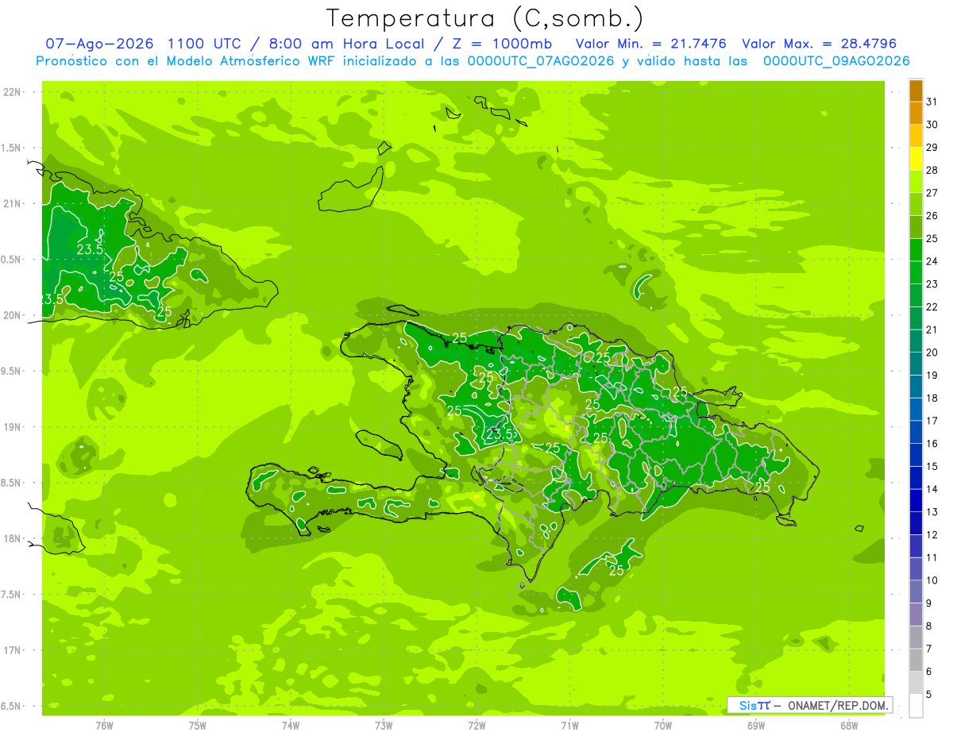Viewport: 953px width, 736px height.
Task: Click the 16 value on the color scale
Action: coord(932,443)
